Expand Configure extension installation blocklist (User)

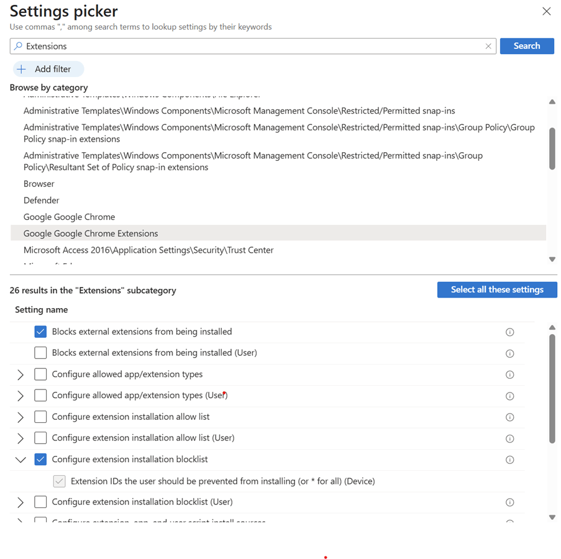(x=21, y=502)
